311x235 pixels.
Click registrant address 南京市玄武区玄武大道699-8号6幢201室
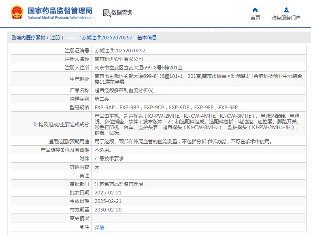[x=138, y=68]
